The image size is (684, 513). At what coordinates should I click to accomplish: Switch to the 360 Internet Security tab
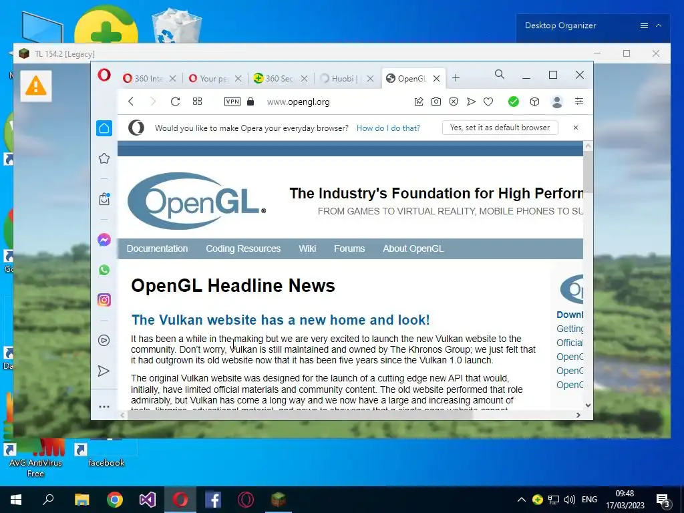click(x=143, y=79)
